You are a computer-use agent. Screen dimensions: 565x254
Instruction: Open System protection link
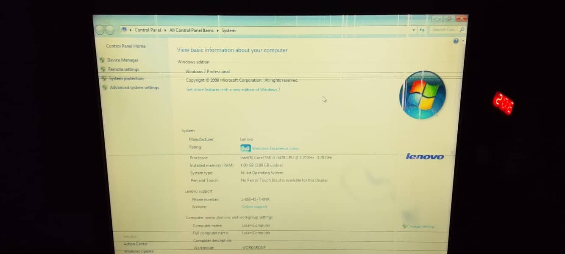coord(126,79)
